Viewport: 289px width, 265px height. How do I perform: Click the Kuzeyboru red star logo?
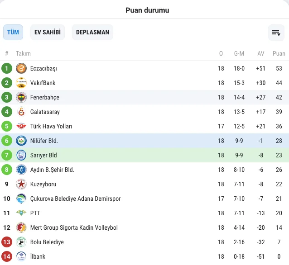coord(21,184)
